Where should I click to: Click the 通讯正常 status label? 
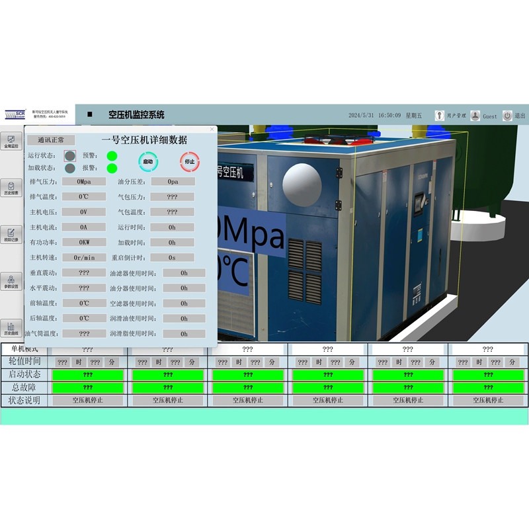(51, 140)
